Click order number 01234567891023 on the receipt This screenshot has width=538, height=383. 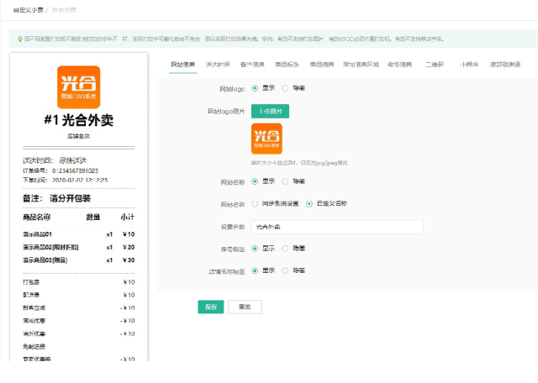click(x=75, y=171)
